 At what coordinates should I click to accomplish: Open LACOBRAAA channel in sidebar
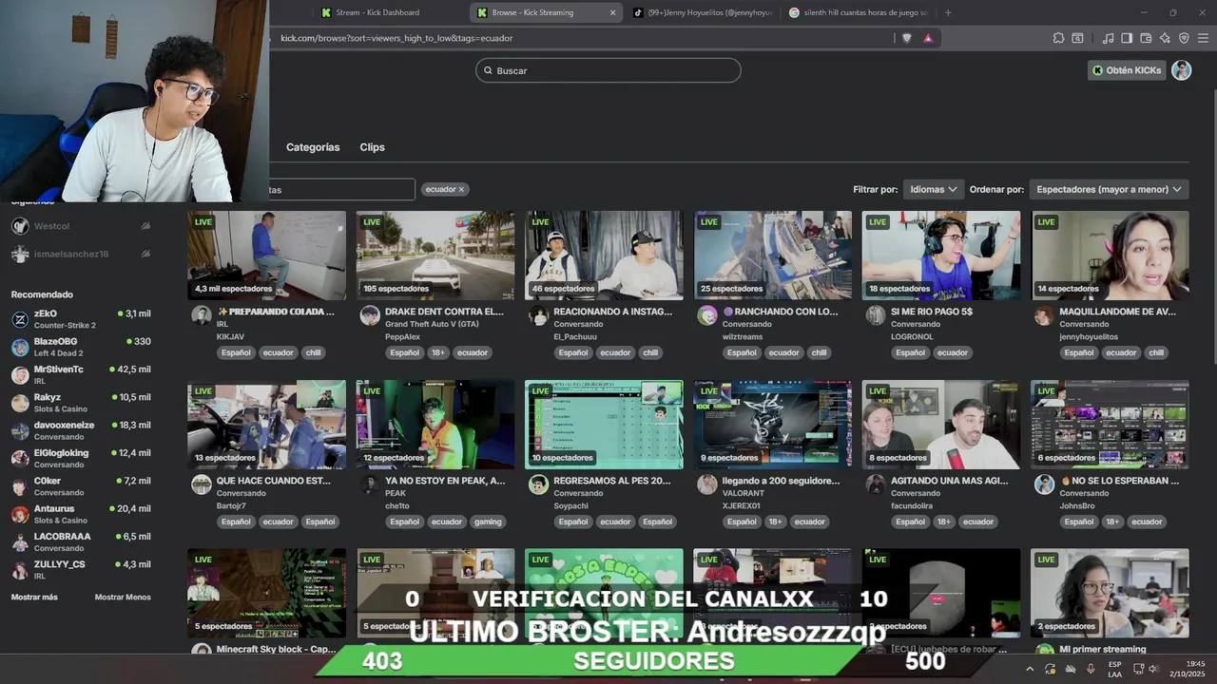pos(81,541)
